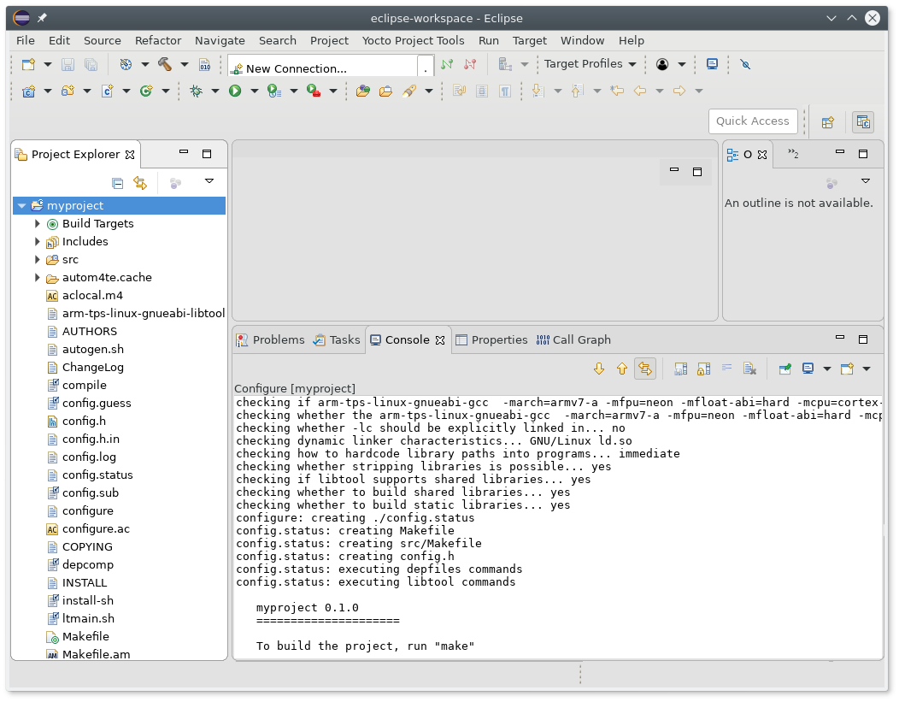Click the Open Perspective icon
This screenshot has width=899, height=702.
click(x=827, y=122)
